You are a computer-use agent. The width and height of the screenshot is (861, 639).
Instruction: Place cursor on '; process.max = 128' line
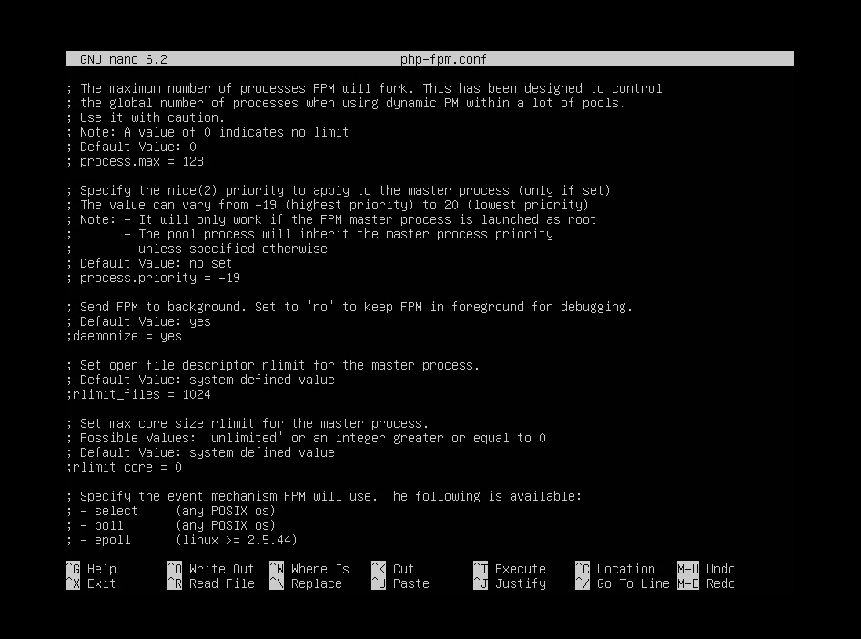coord(135,161)
